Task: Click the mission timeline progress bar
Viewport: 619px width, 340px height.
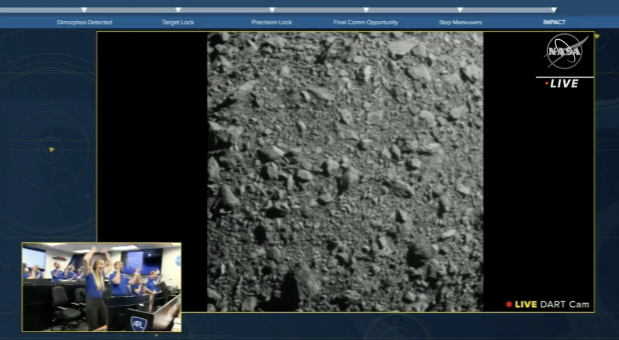Action: pyautogui.click(x=277, y=10)
